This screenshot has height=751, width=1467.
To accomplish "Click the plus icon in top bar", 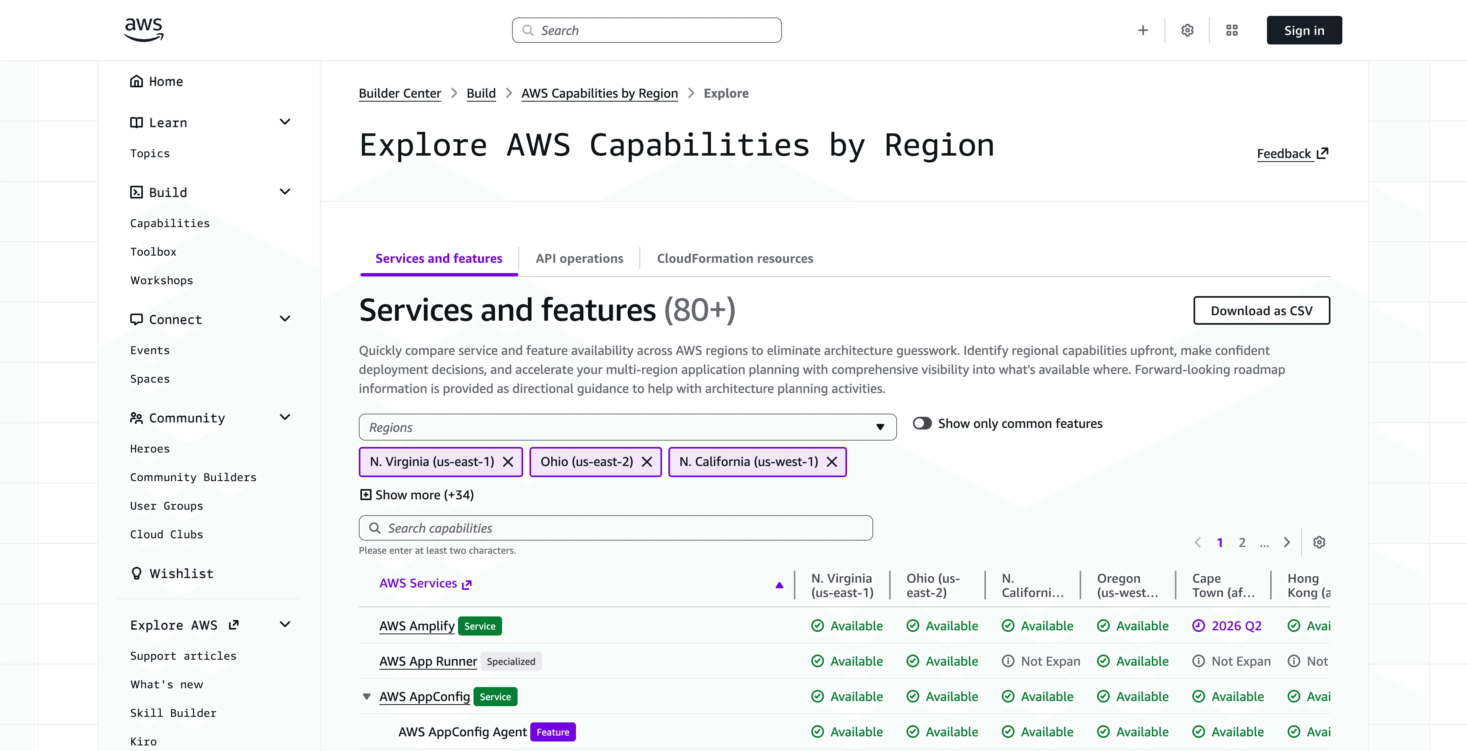I will tap(1142, 30).
